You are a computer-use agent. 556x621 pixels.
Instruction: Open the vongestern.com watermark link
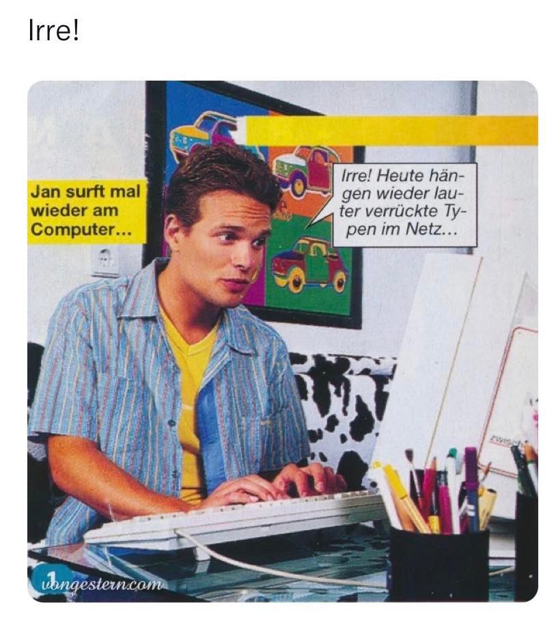point(102,584)
